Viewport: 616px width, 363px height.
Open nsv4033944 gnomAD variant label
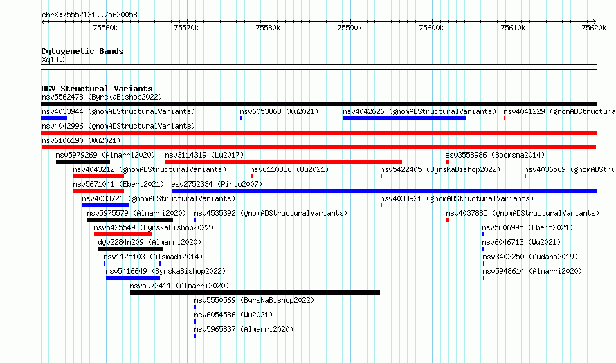(118, 111)
